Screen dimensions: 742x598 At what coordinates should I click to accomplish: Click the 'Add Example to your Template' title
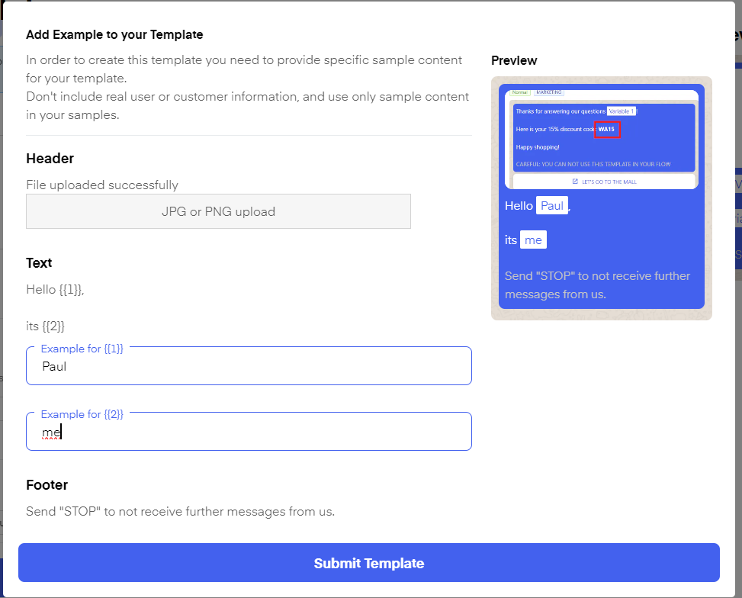point(114,34)
